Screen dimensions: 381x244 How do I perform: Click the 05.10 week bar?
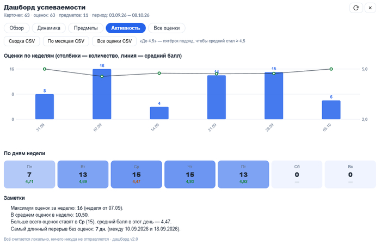tap(331, 110)
